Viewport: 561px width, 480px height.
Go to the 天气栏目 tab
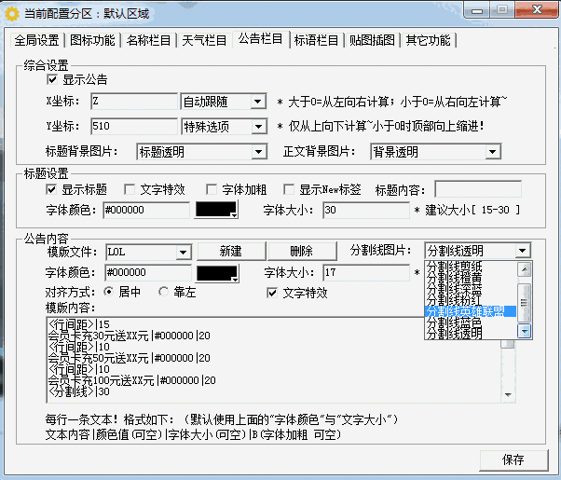pos(204,40)
